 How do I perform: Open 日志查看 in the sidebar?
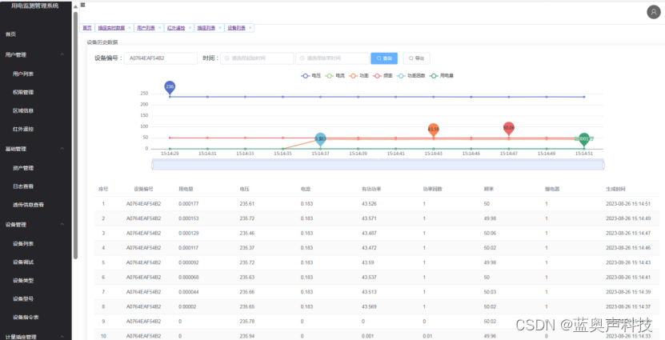tap(22, 186)
